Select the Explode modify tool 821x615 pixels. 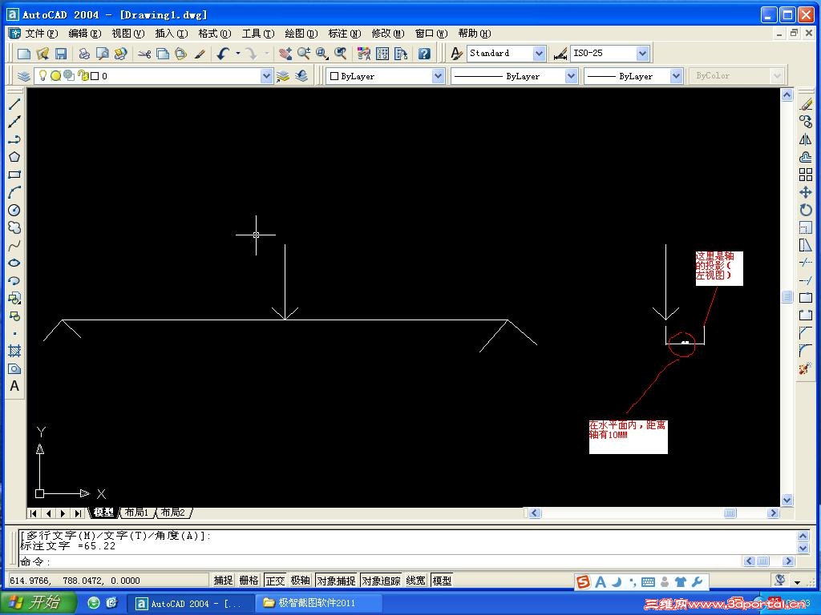(x=806, y=368)
